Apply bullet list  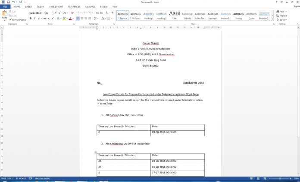click(x=78, y=13)
